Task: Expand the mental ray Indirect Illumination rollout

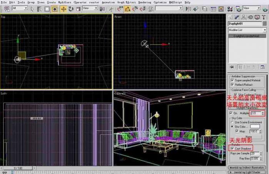Action: tap(247, 167)
